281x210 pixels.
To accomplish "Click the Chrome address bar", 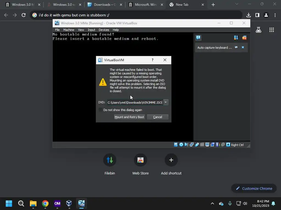I will point(136,15).
